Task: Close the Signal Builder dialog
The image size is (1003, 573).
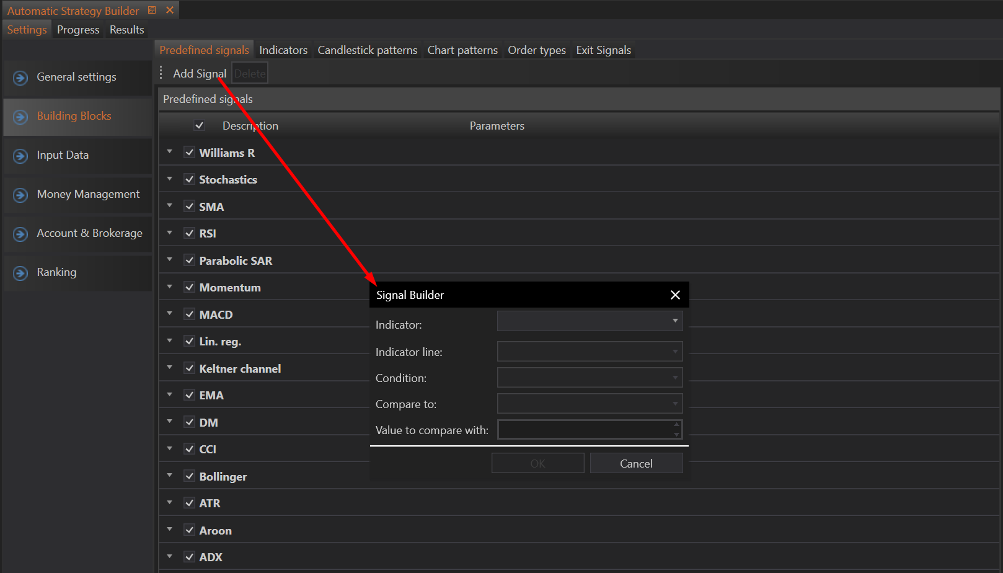Action: pos(675,295)
